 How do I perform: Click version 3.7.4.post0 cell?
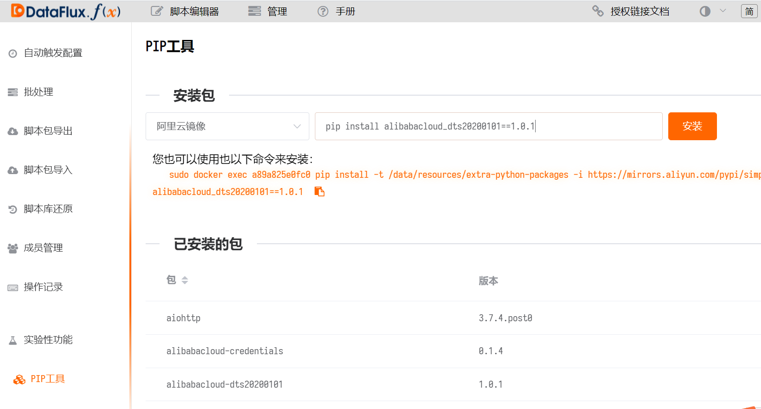tap(505, 318)
